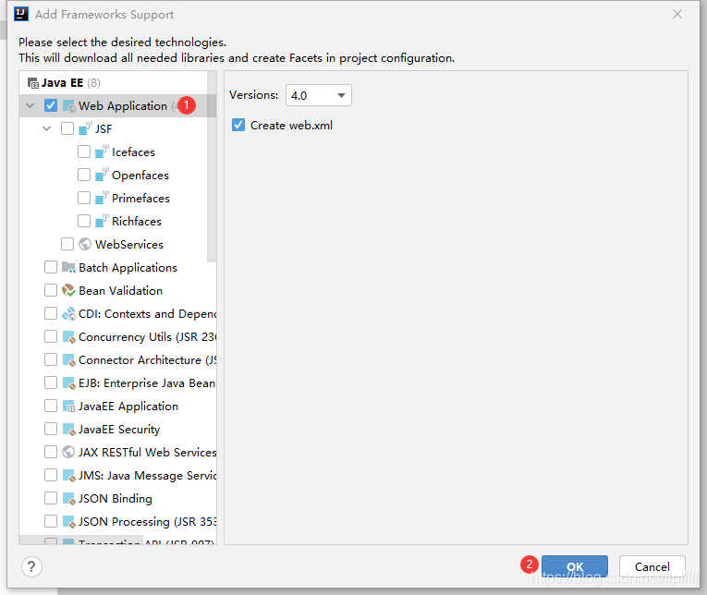The width and height of the screenshot is (707, 595).
Task: Click the Icefaces icon
Action: pos(102,152)
